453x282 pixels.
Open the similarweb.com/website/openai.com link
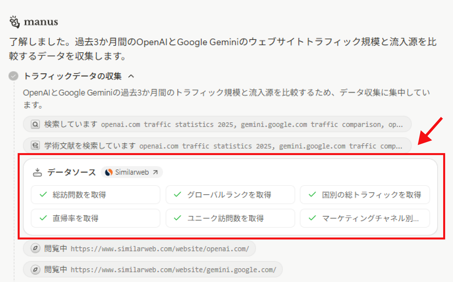click(x=160, y=249)
